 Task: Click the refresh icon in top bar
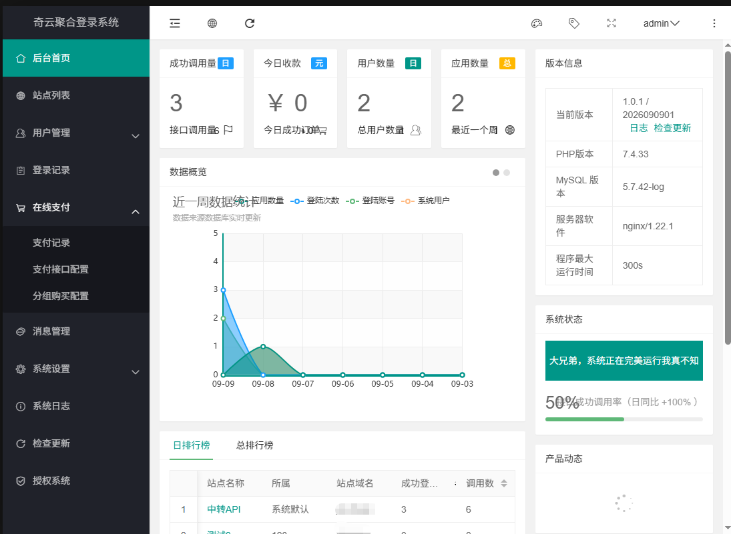pyautogui.click(x=250, y=23)
